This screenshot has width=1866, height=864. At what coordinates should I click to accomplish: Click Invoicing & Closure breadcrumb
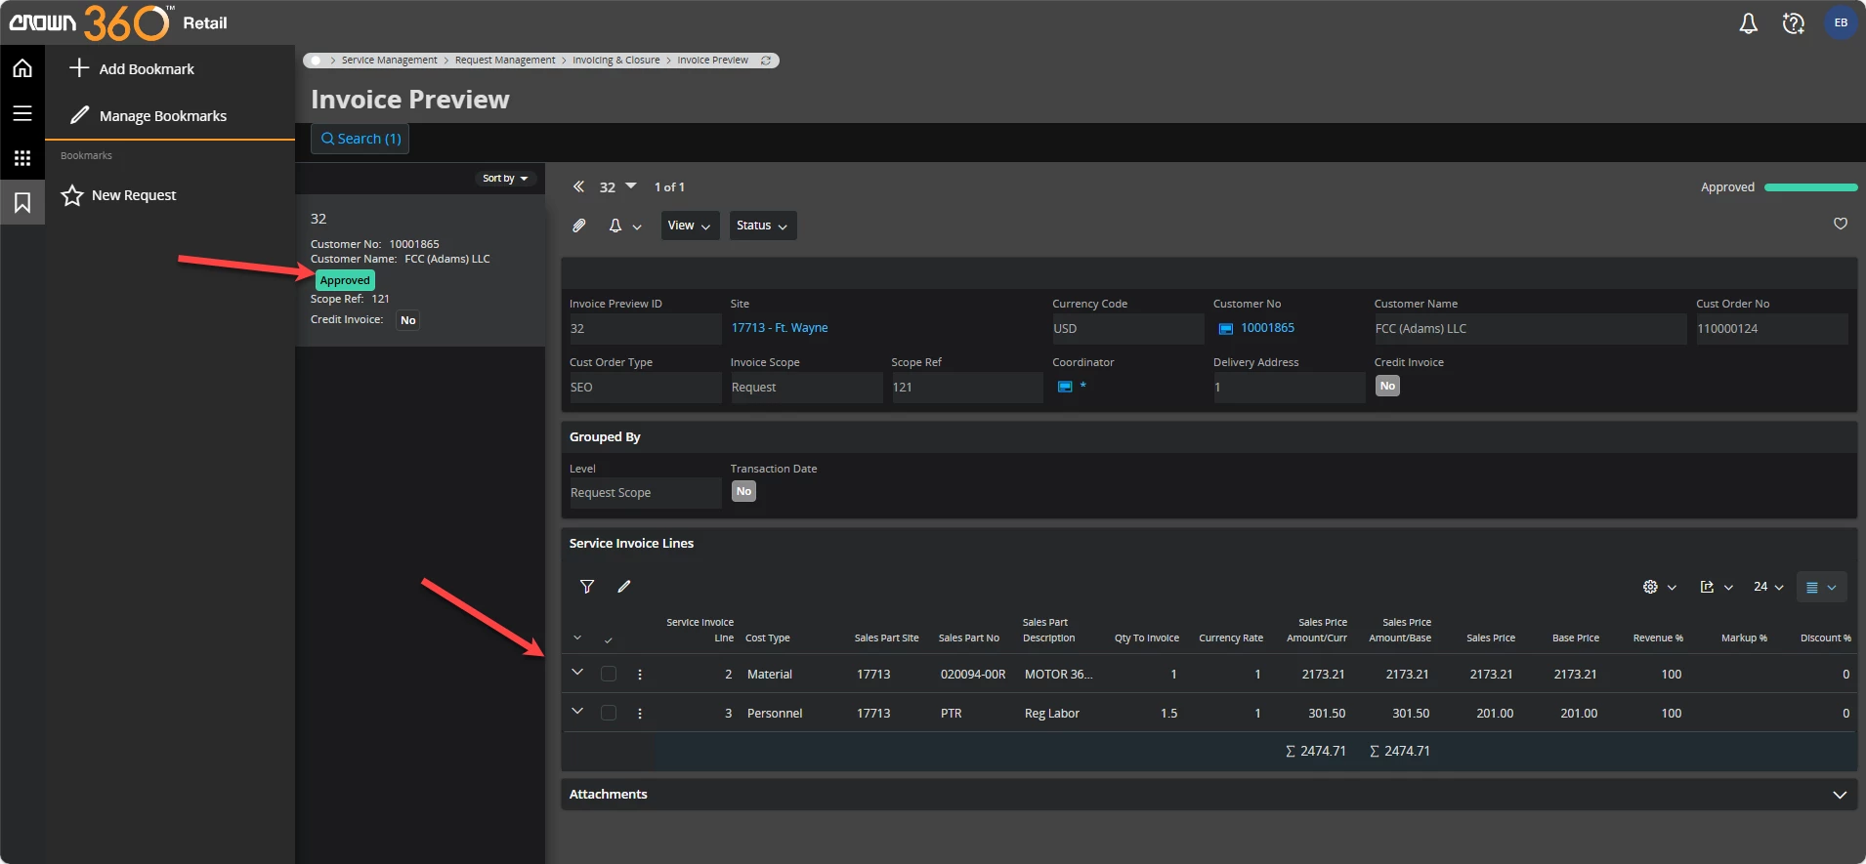[x=615, y=61]
